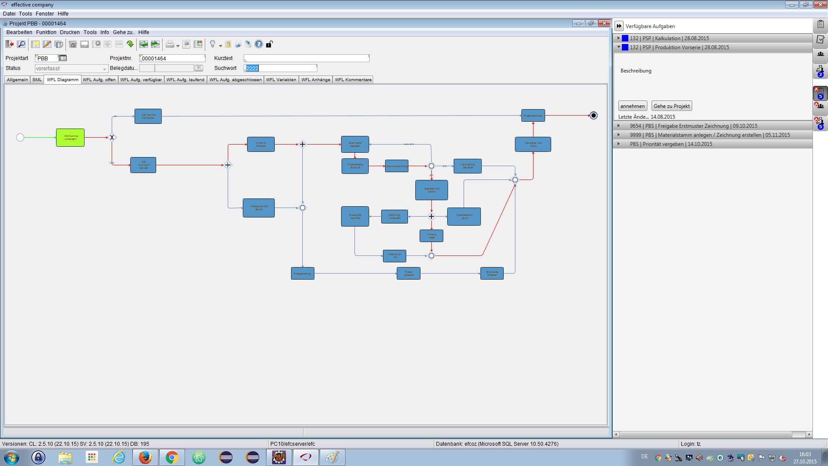
Task: Select the workflow end event circle
Action: [594, 115]
